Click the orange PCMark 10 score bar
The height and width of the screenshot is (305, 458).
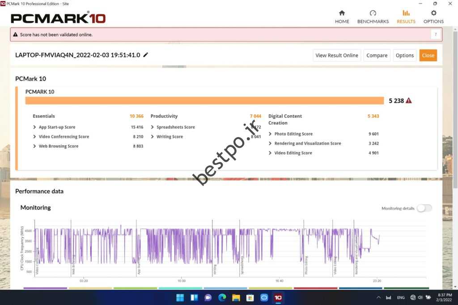[204, 100]
